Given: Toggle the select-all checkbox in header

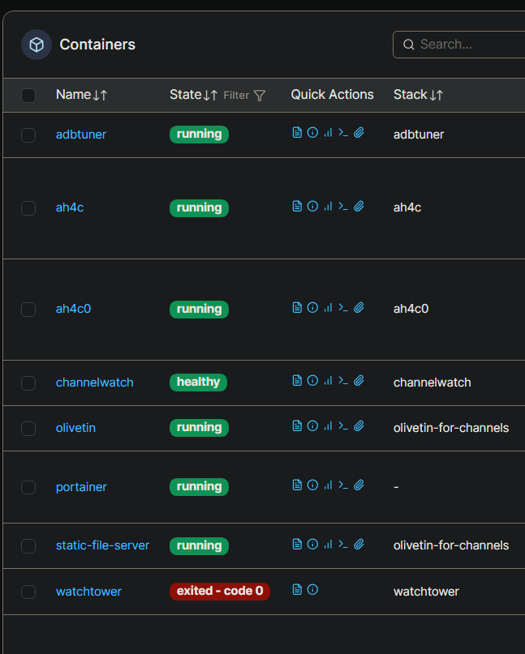Looking at the screenshot, I should pyautogui.click(x=28, y=95).
